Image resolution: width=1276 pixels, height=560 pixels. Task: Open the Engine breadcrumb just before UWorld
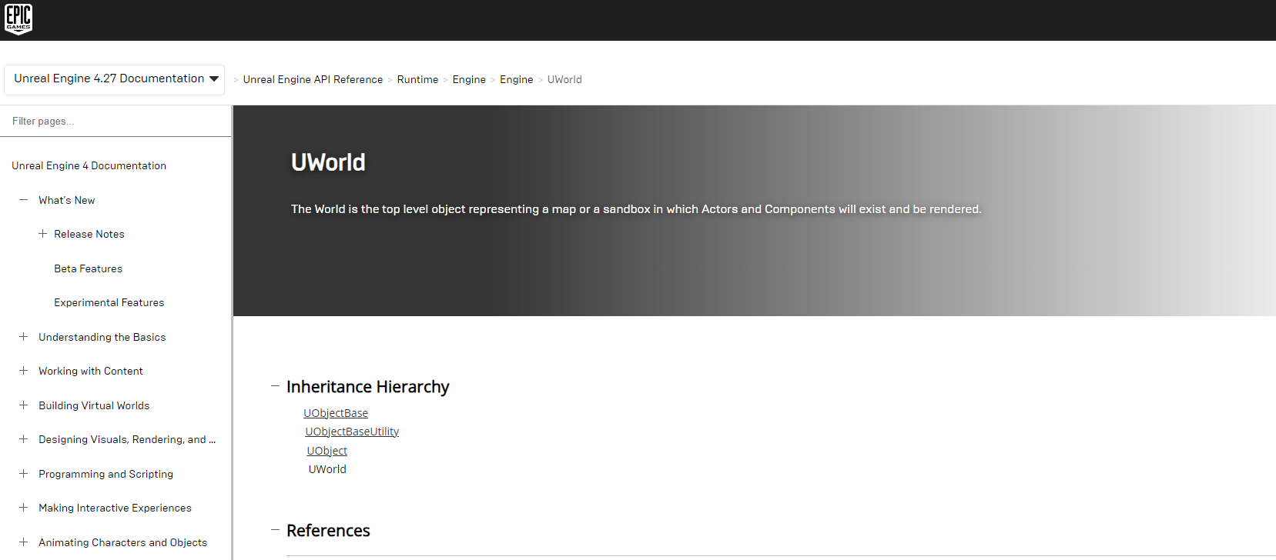coord(516,79)
